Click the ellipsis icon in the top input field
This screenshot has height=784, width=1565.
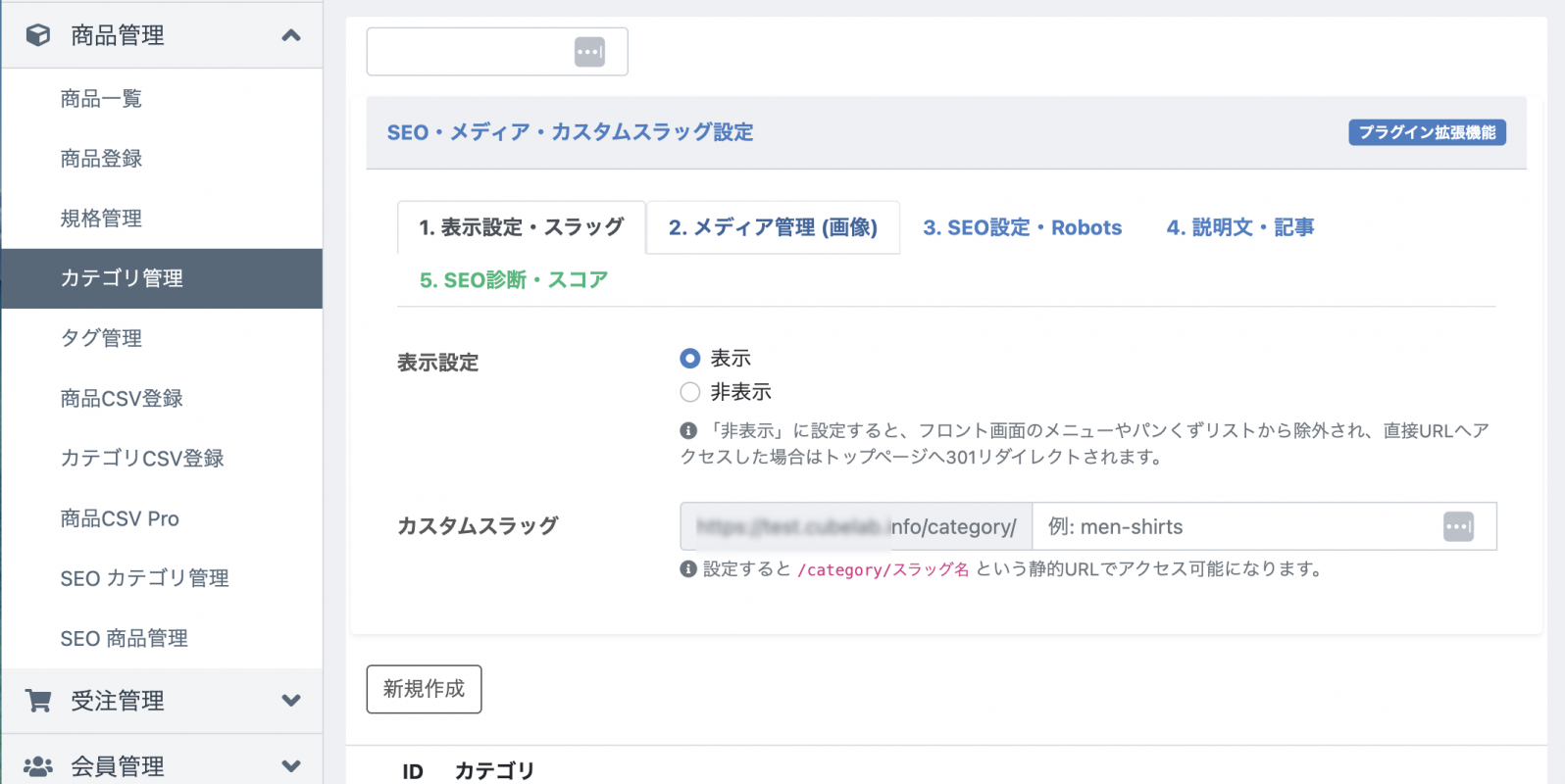coord(589,52)
